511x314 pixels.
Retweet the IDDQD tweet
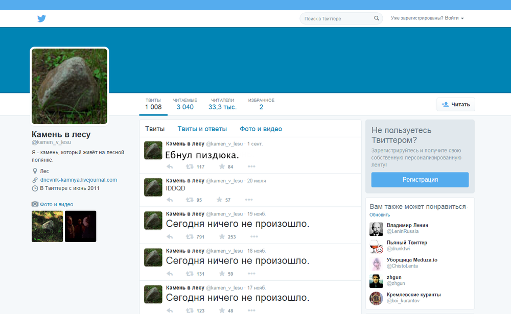click(190, 200)
